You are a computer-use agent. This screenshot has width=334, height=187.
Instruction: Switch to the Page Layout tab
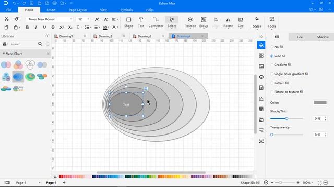pyautogui.click(x=78, y=10)
